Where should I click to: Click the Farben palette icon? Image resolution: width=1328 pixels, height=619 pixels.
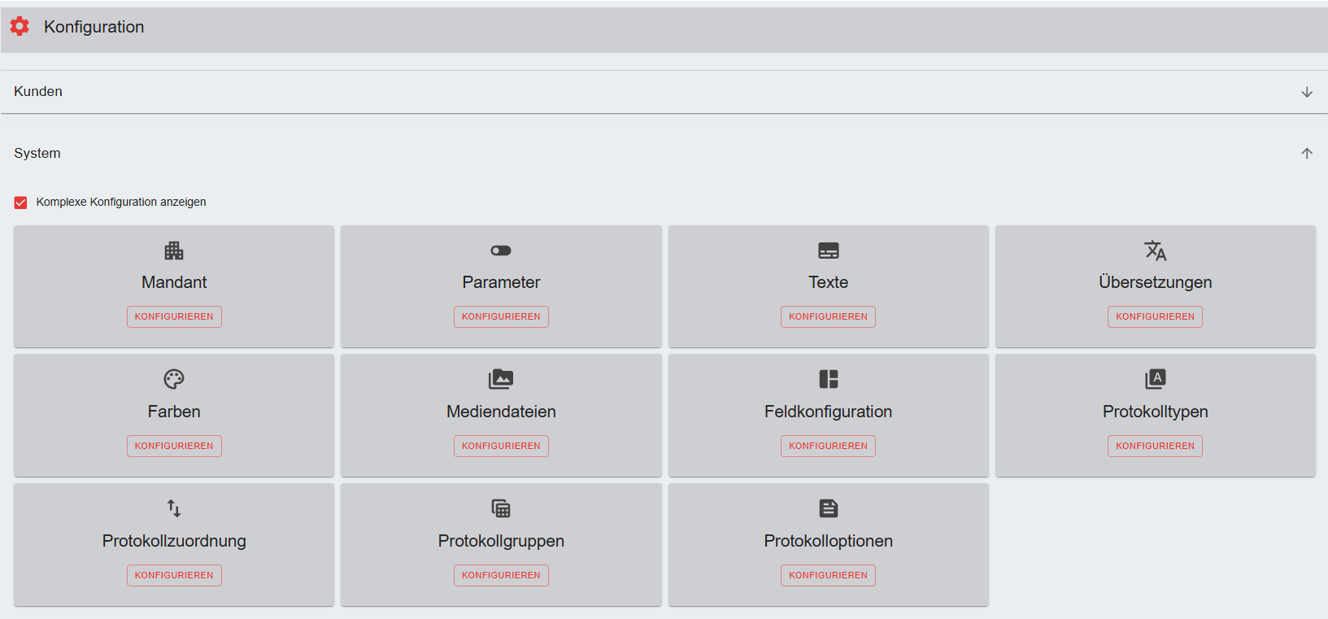174,379
